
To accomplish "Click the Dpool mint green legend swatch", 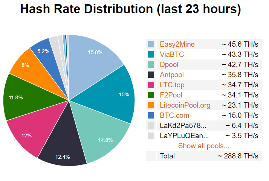I will coord(151,65).
